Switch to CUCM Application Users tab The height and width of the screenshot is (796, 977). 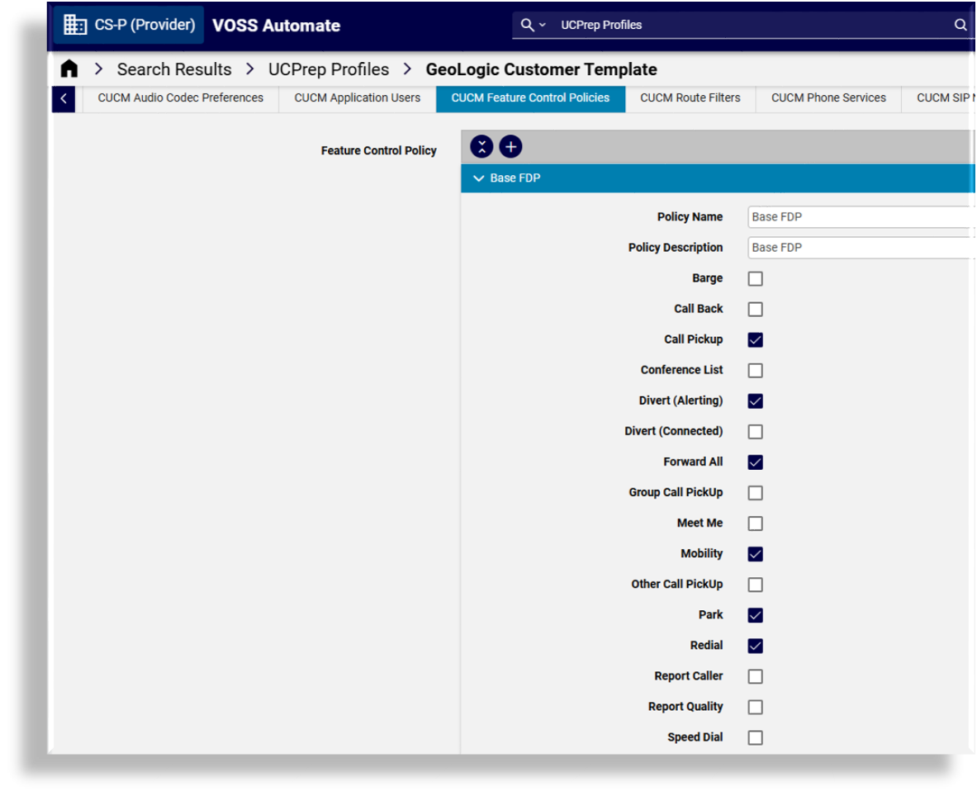(x=357, y=98)
